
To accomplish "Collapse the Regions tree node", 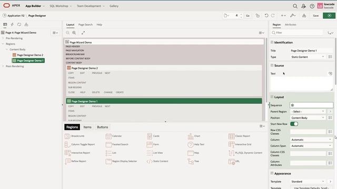I will coord(3,44).
